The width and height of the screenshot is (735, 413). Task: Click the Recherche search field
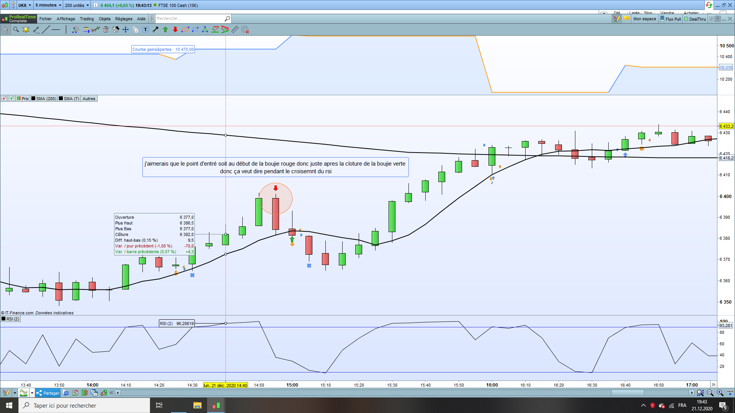(x=189, y=19)
